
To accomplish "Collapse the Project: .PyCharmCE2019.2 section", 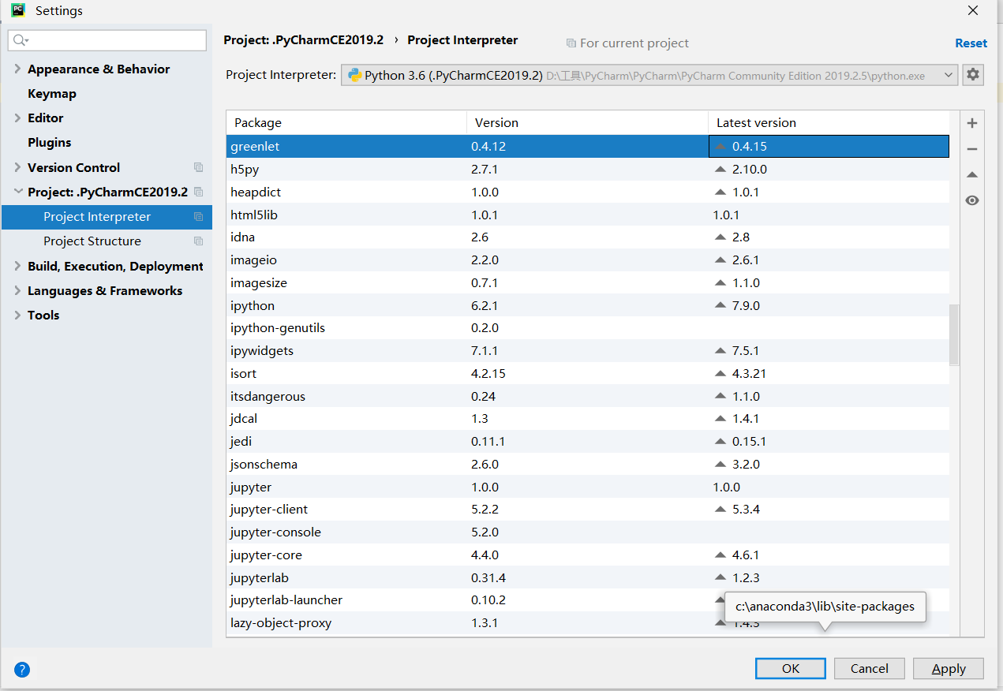I will pyautogui.click(x=17, y=192).
